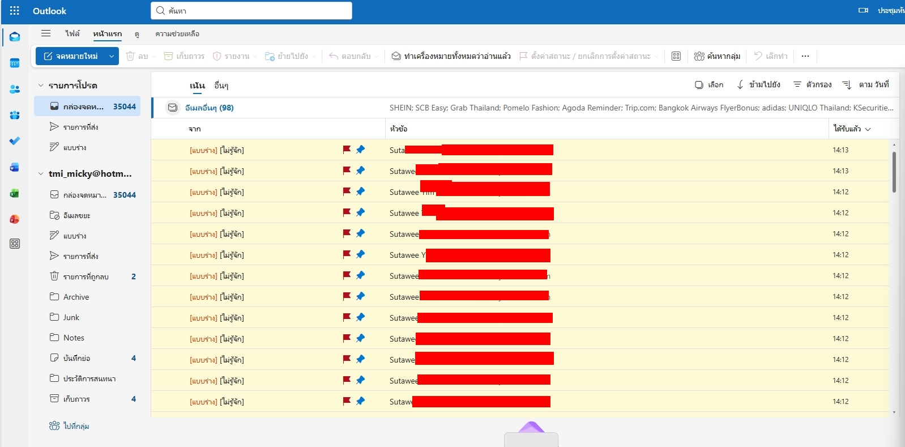The height and width of the screenshot is (447, 905).
Task: Toggle the เลือก select-all checkbox
Action: tap(699, 85)
